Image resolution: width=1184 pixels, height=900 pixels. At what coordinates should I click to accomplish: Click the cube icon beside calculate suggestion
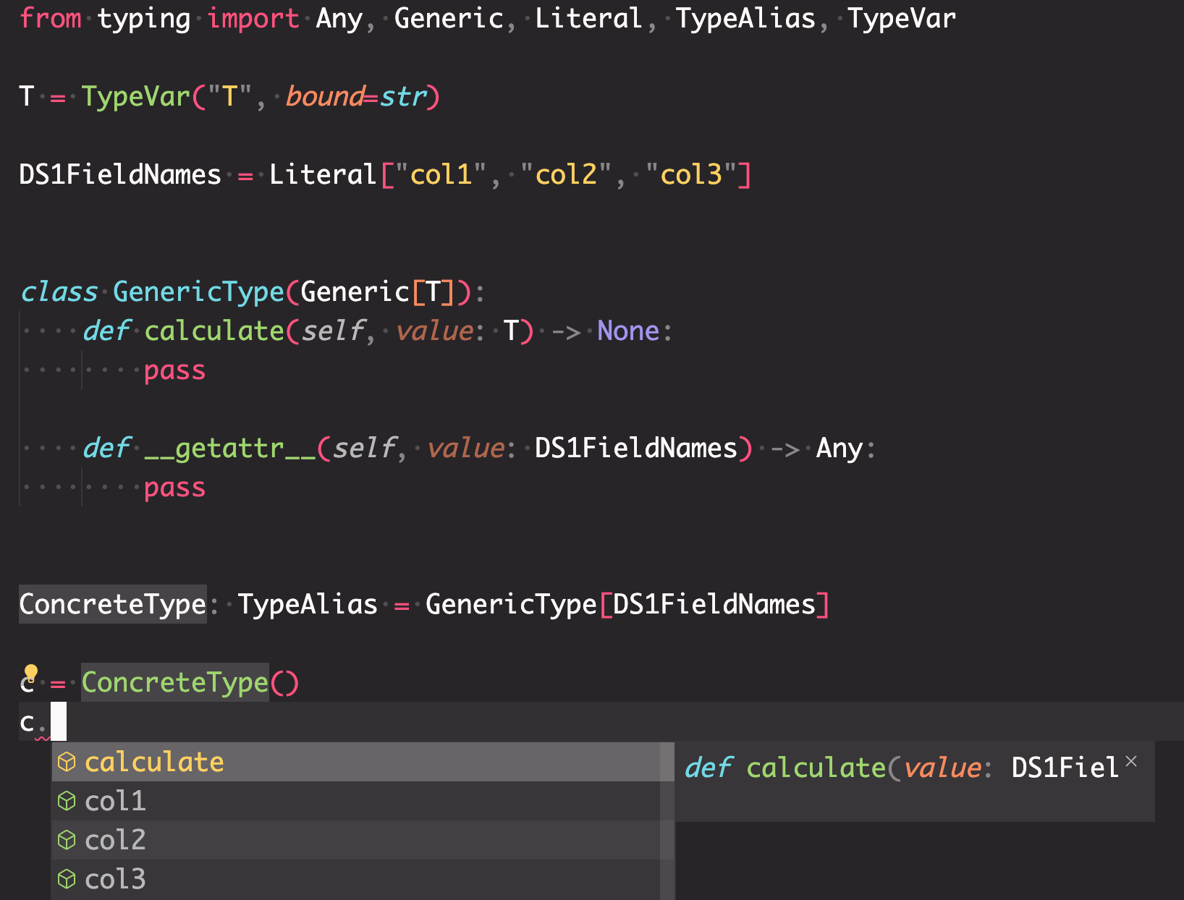(67, 761)
